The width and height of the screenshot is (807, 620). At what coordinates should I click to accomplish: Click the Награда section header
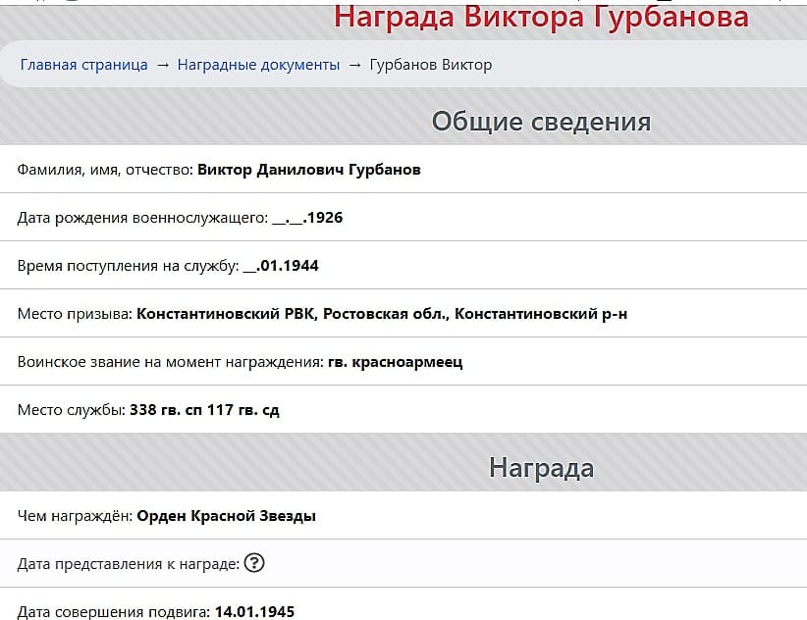pos(541,468)
